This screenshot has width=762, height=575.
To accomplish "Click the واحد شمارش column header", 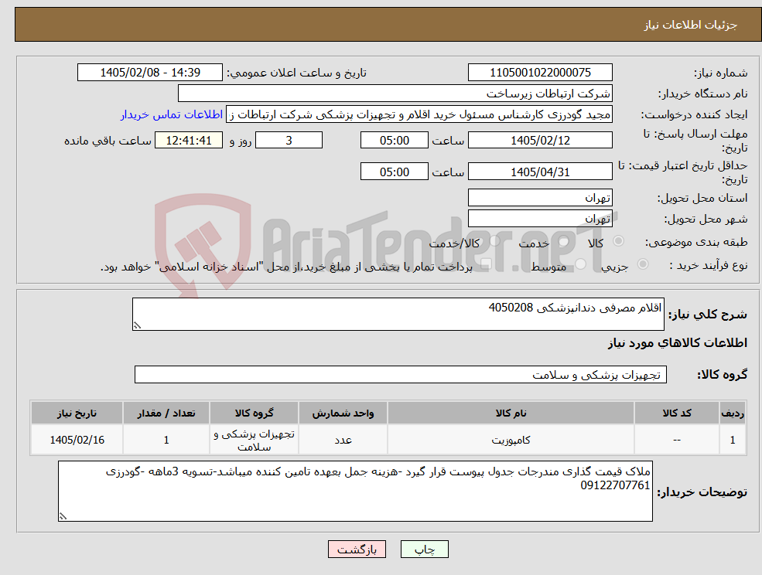I will tap(343, 413).
